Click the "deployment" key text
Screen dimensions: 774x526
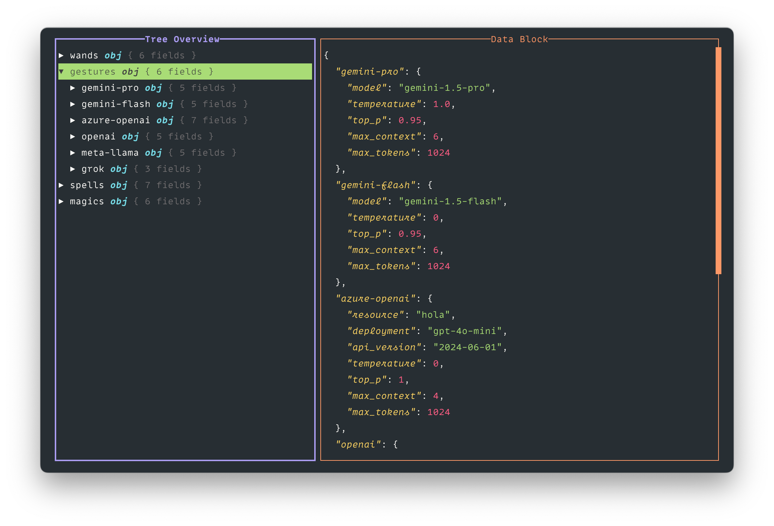pos(381,331)
